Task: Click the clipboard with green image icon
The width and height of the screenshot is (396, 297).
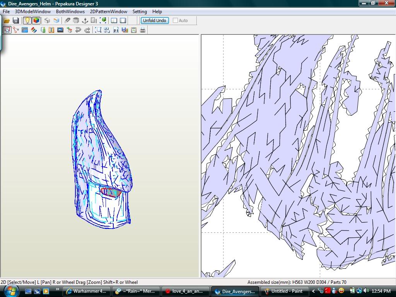Action: pyautogui.click(x=134, y=30)
